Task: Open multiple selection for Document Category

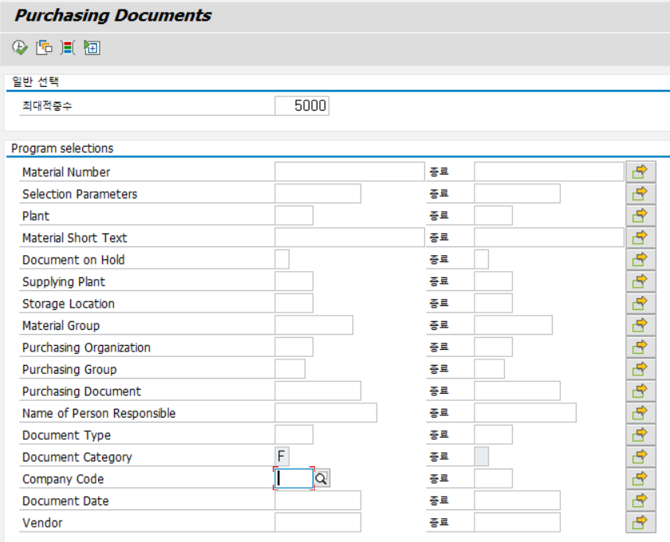Action: point(640,457)
